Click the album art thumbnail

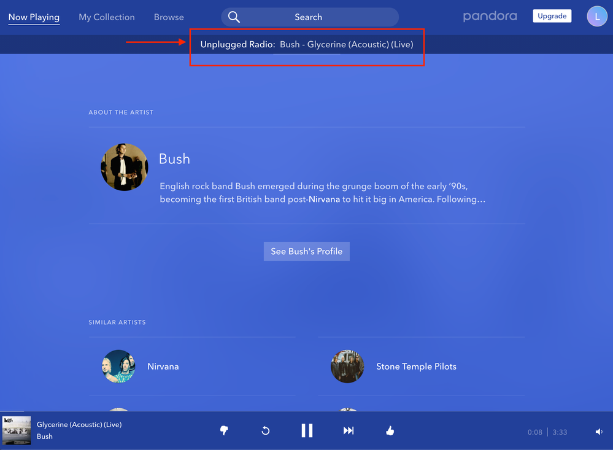pyautogui.click(x=17, y=430)
